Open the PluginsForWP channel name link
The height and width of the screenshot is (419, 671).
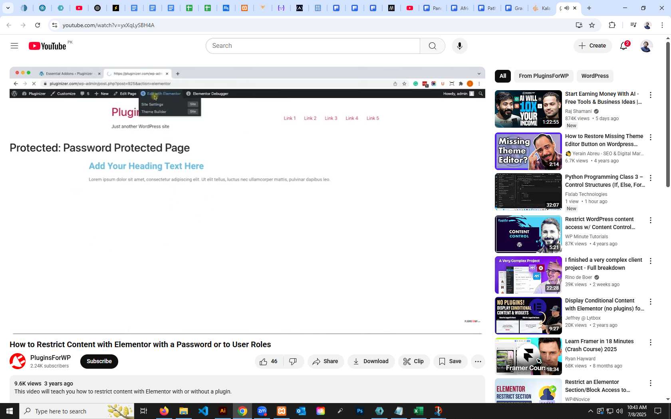[x=50, y=358]
